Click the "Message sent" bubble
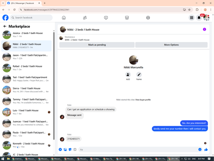The height and width of the screenshot is (161, 214). click(74, 115)
